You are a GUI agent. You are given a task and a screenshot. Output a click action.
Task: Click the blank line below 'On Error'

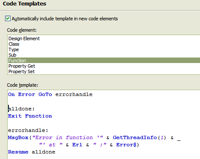[104, 101]
